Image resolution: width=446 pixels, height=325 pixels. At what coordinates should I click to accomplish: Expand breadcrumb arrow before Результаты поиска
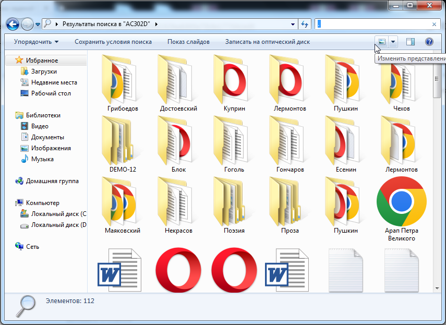tap(57, 24)
